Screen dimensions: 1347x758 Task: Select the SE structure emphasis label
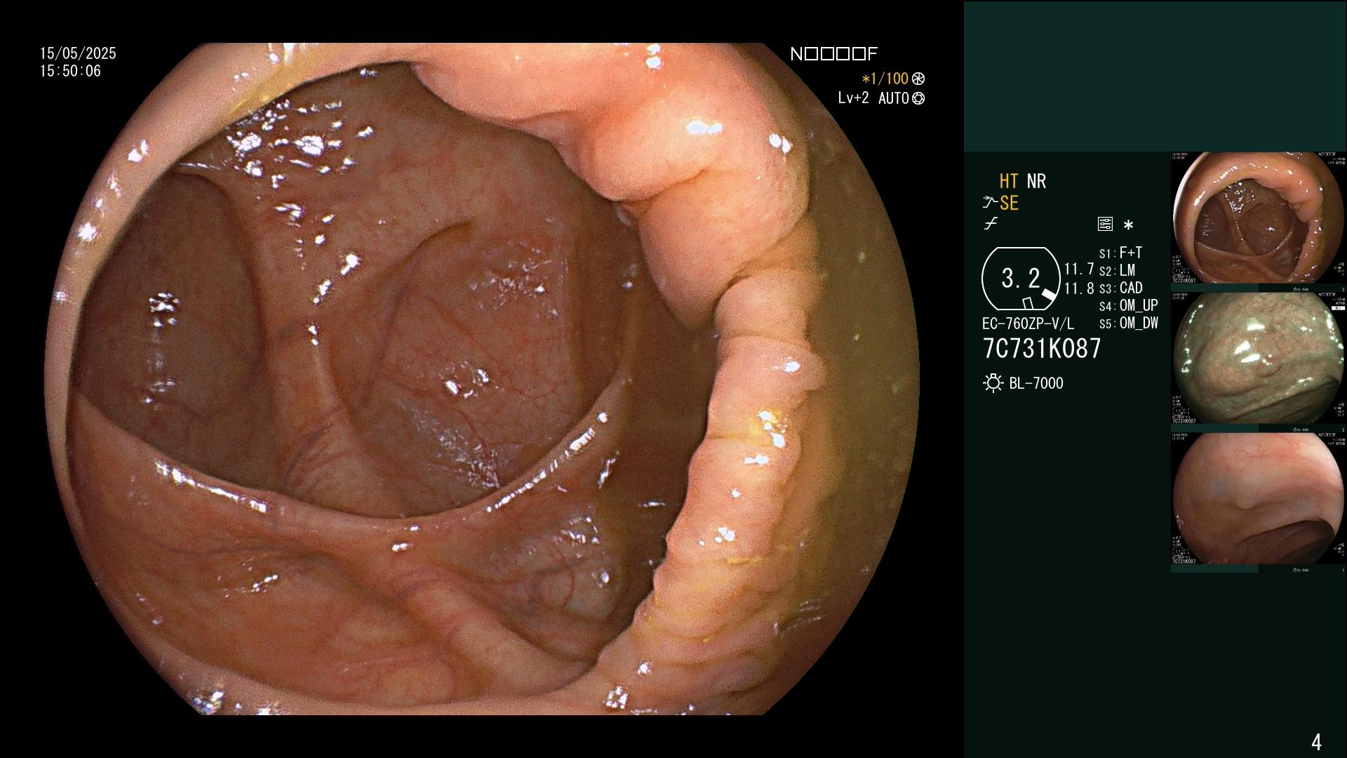coord(1009,204)
